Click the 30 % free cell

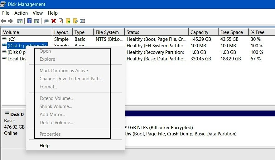coord(256,39)
